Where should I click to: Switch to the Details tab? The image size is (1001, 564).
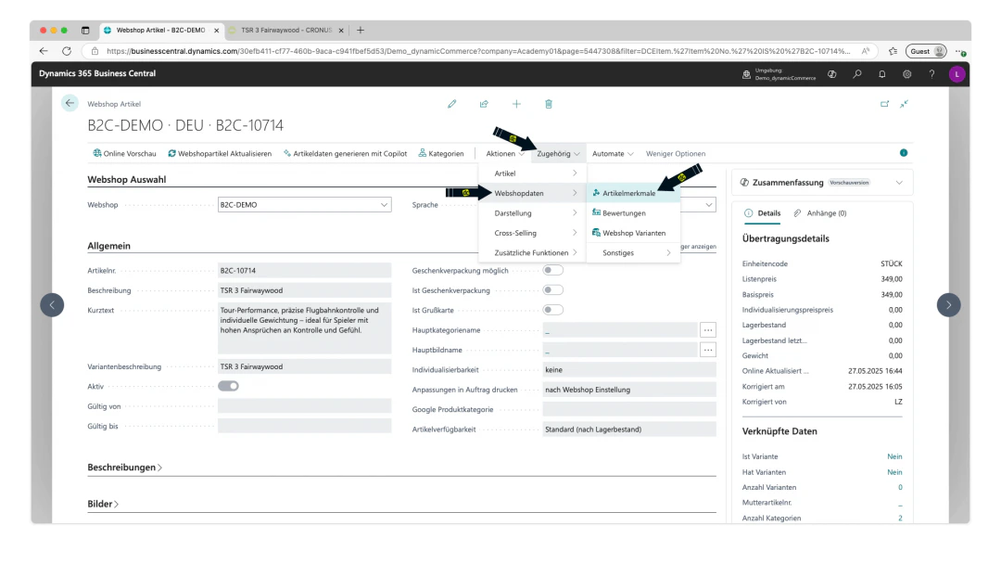tap(762, 213)
